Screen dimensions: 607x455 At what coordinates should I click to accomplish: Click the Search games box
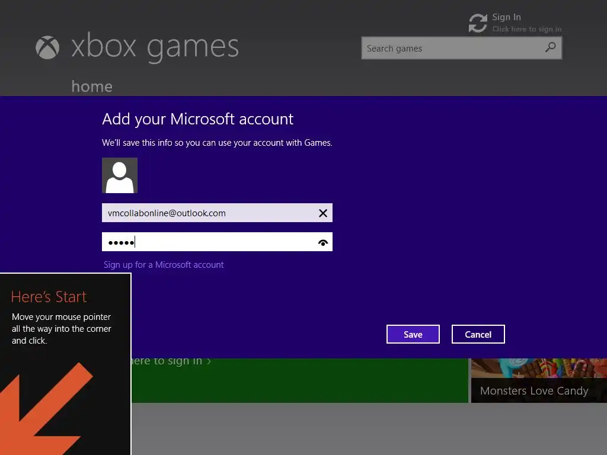click(x=461, y=48)
